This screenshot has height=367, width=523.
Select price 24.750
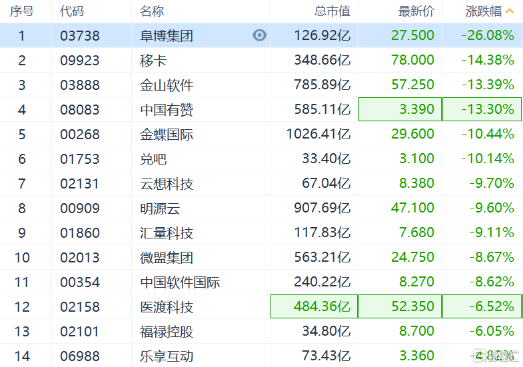tap(412, 257)
